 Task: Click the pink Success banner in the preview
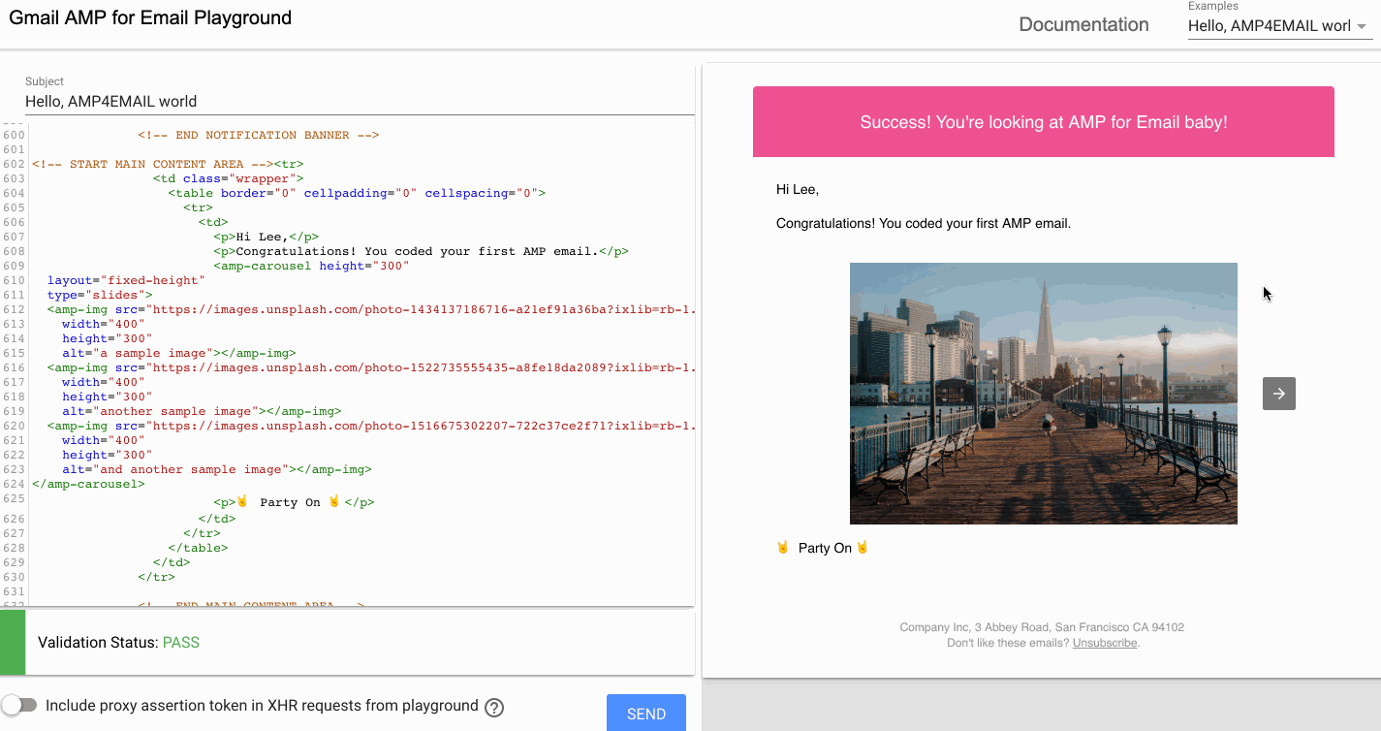[x=1044, y=121]
